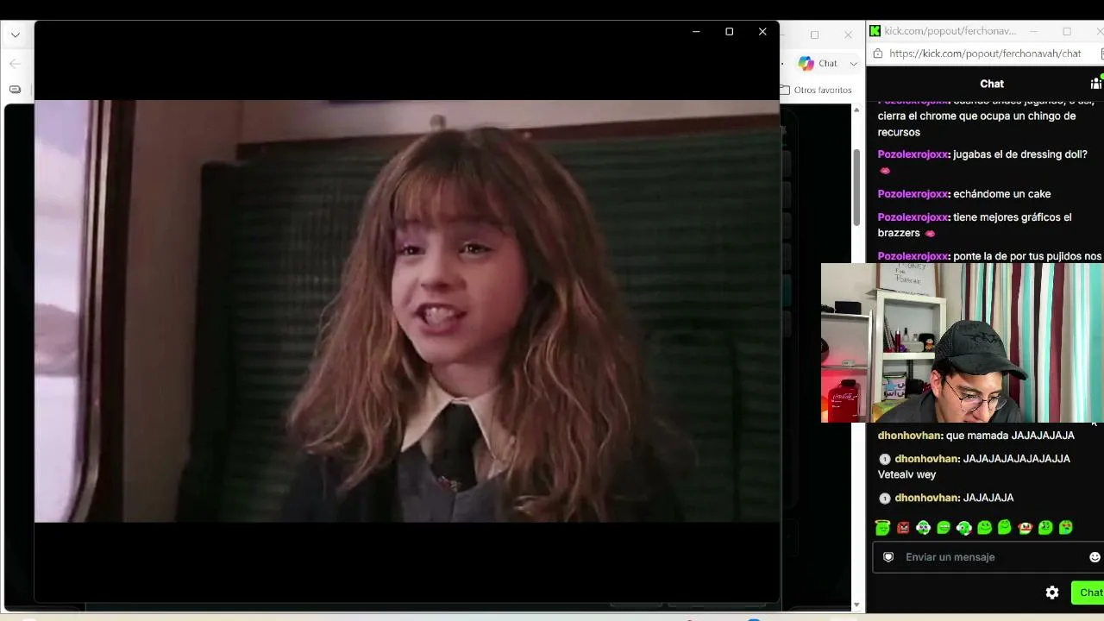
Task: Open the Copilot Chat button in the browser
Action: 818,63
